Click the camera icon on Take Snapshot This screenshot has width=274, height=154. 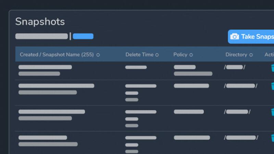click(234, 37)
